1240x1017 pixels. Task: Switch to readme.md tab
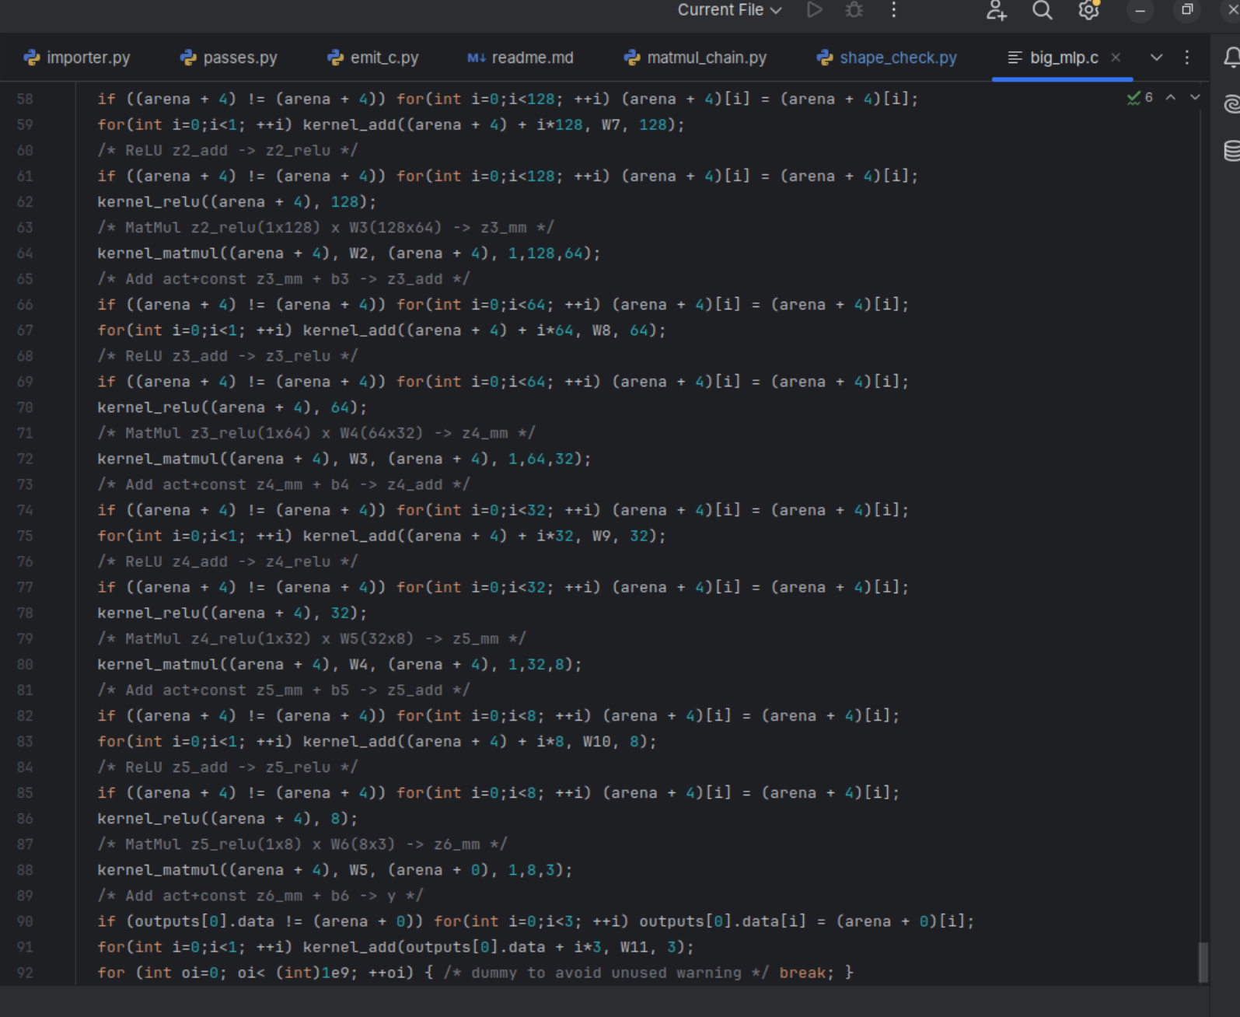(520, 58)
